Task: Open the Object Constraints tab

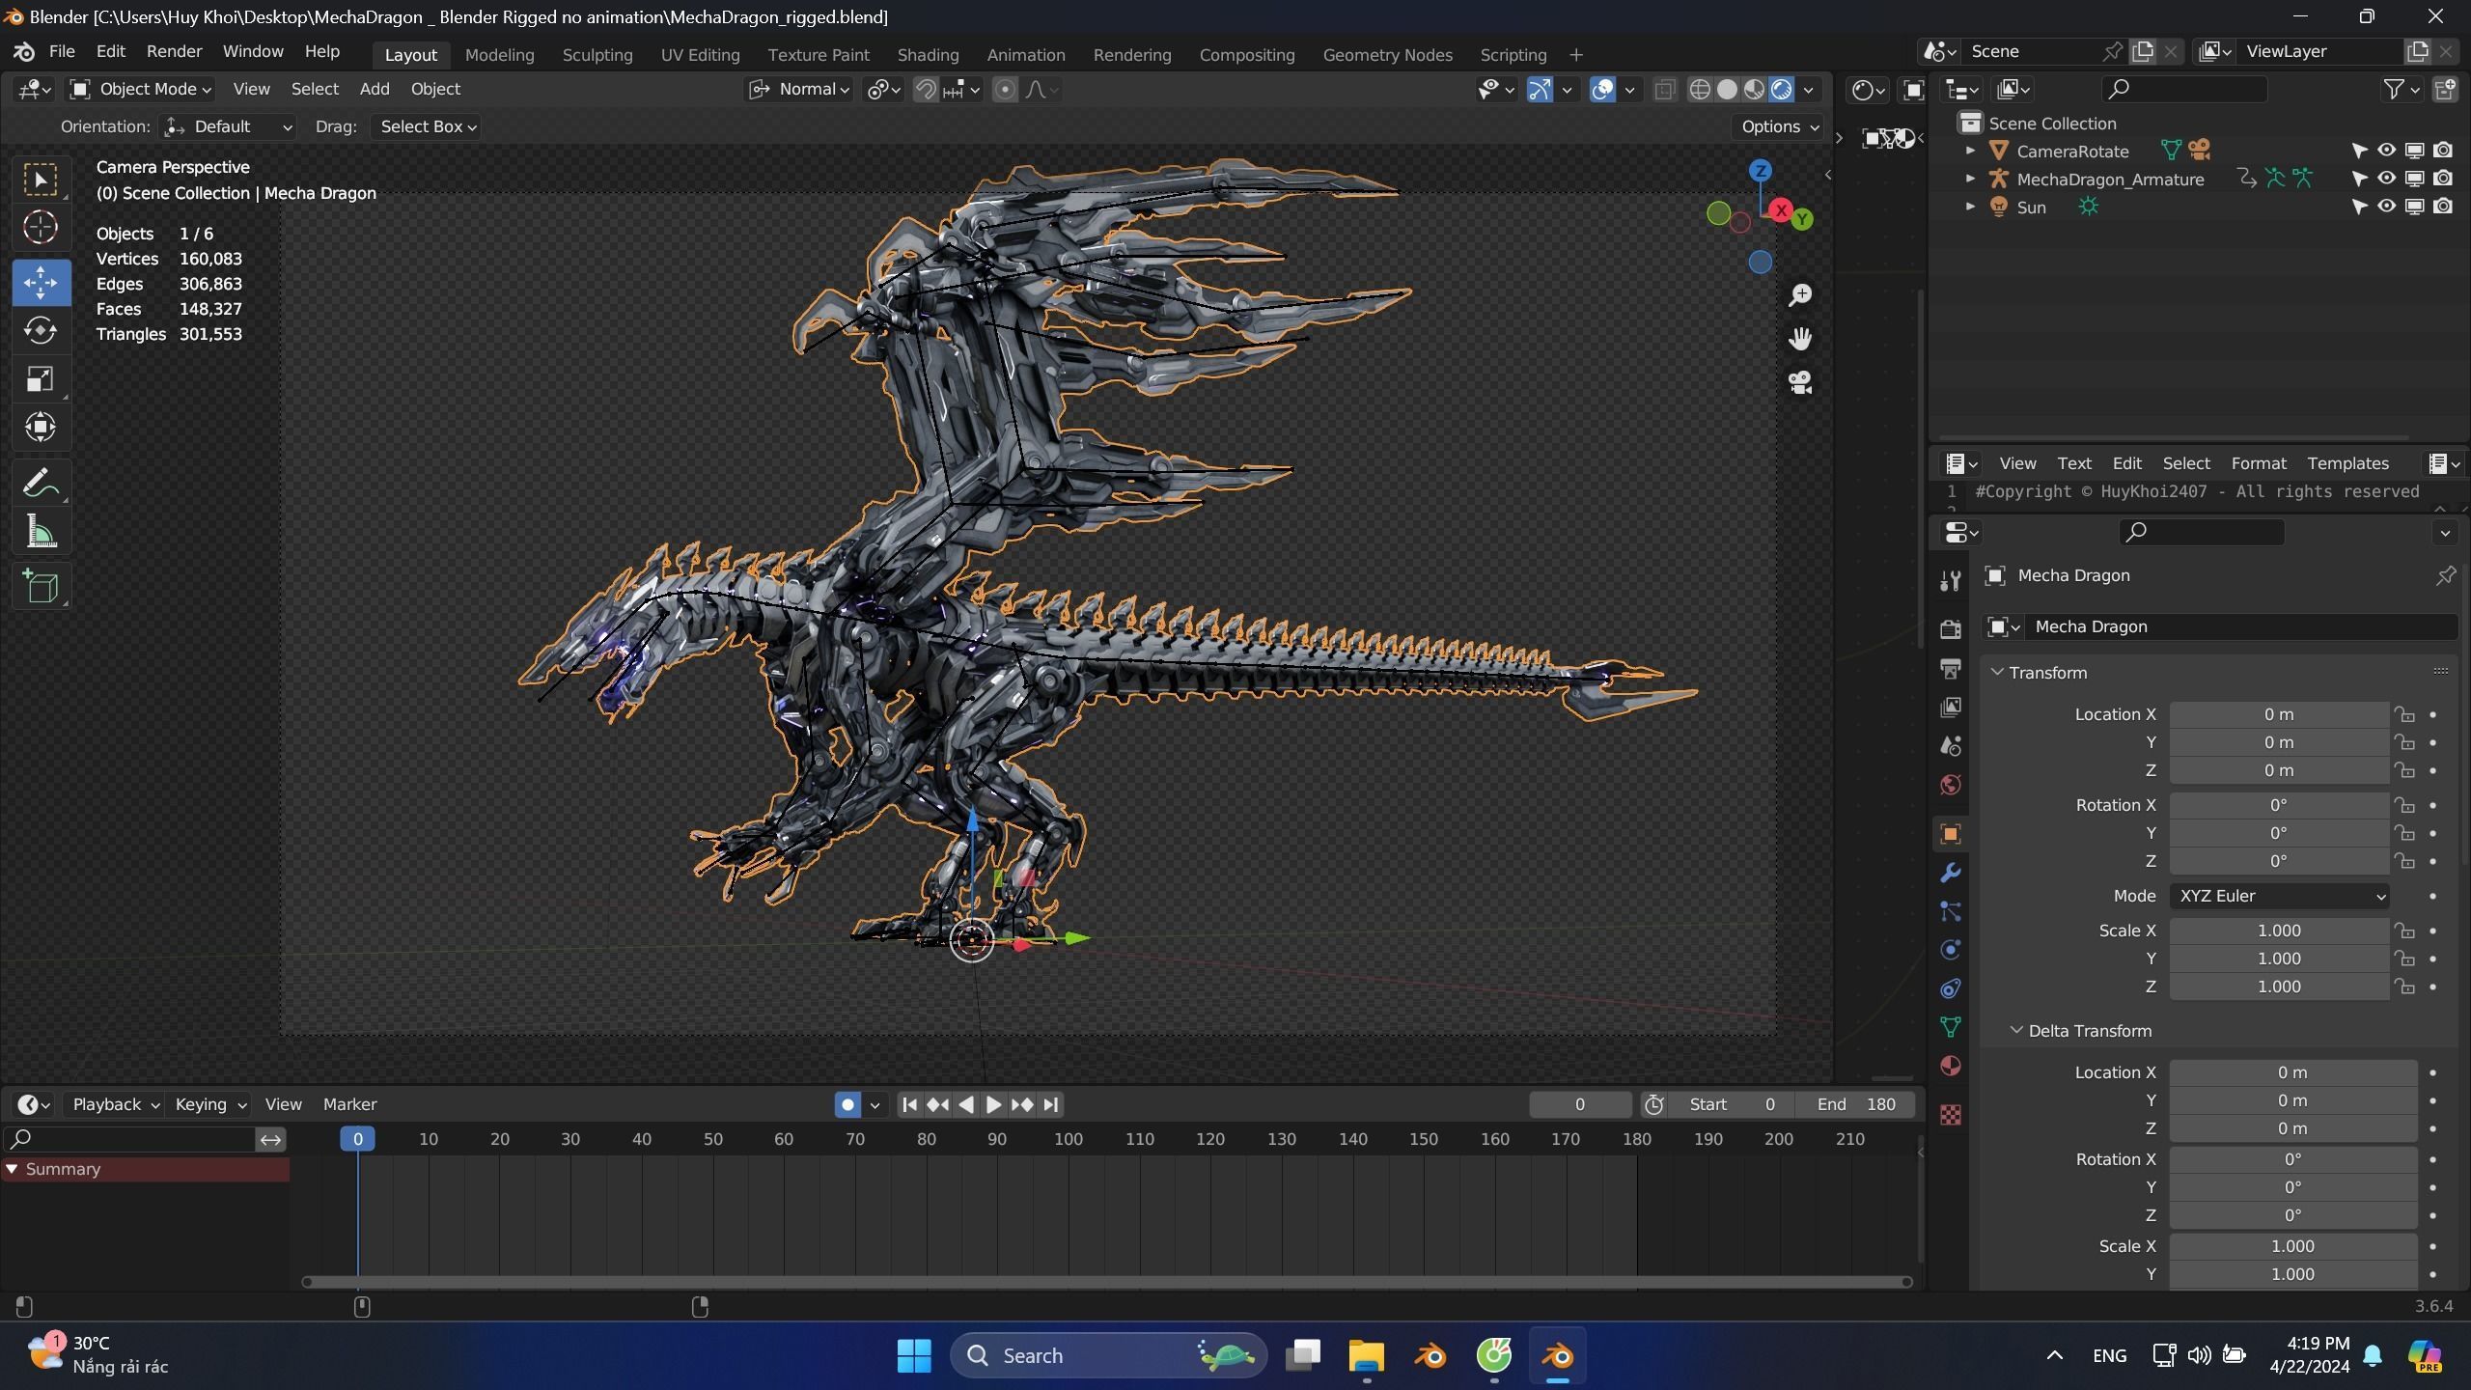Action: point(1951,988)
